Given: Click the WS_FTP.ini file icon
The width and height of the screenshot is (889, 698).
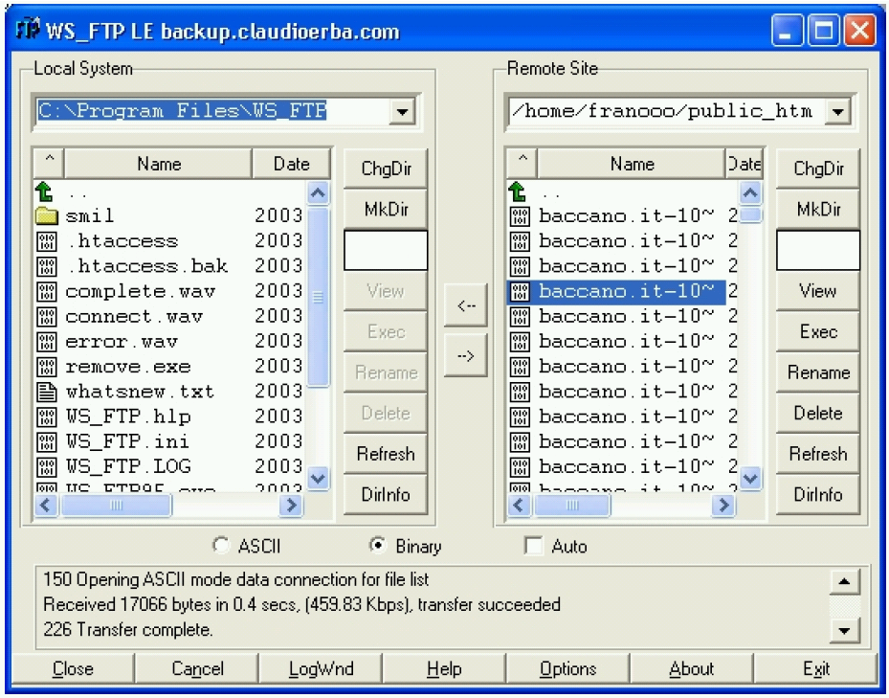Looking at the screenshot, I should 47,441.
